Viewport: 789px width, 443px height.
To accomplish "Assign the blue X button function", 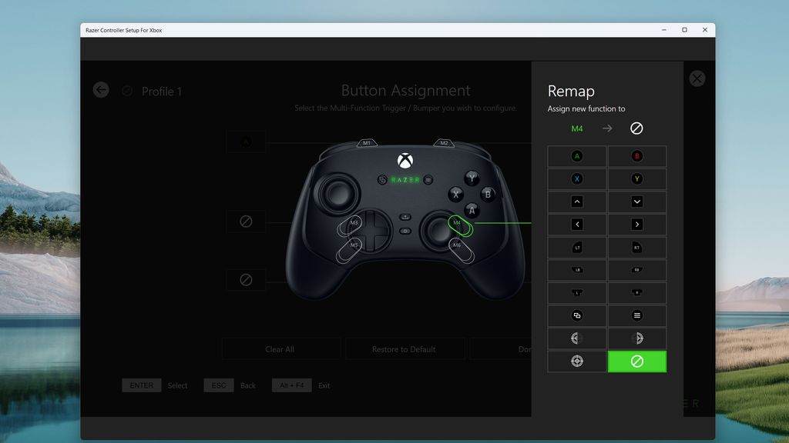I will click(x=576, y=178).
